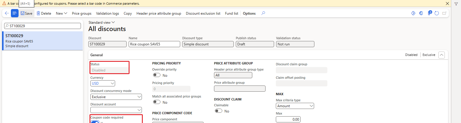Open the Options tab
The height and width of the screenshot is (123, 461).
[249, 13]
